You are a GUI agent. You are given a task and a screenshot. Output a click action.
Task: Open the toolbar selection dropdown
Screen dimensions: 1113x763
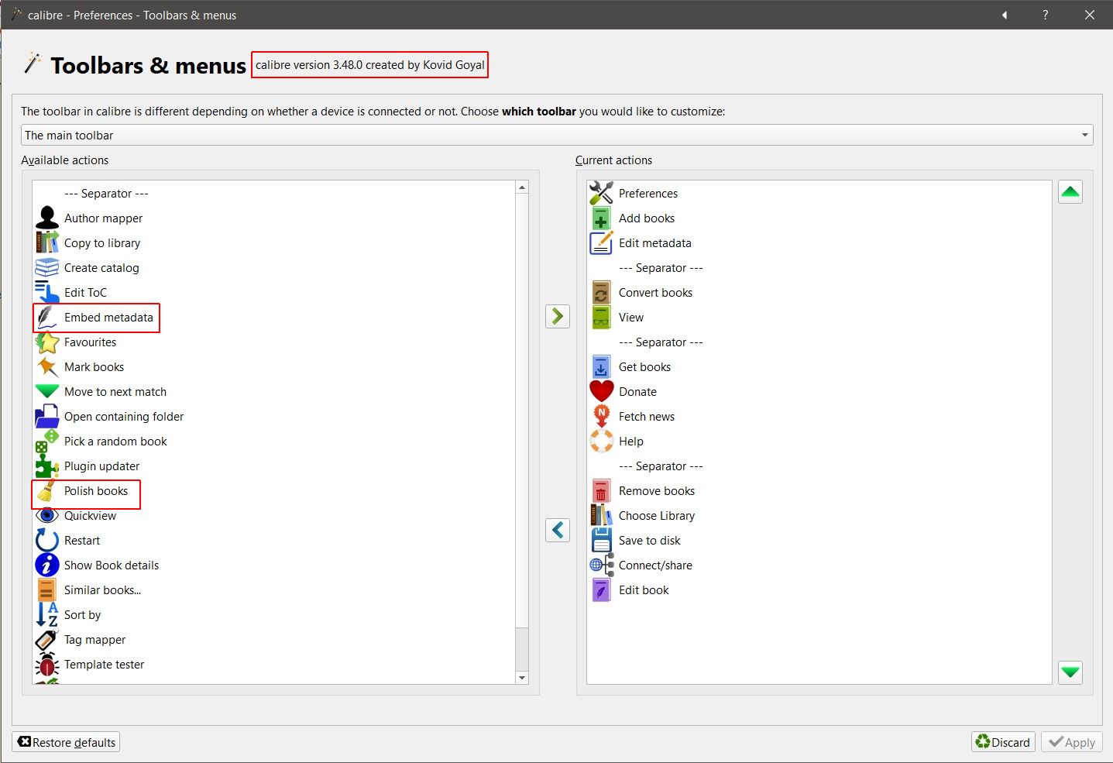[557, 135]
